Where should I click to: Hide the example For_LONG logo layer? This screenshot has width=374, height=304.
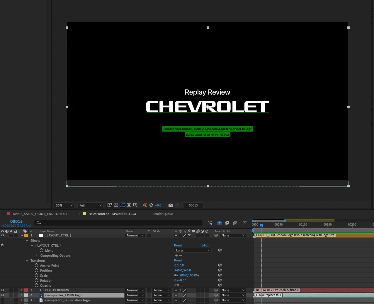pos(3,295)
